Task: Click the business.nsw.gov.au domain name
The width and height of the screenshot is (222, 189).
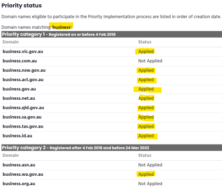Action: tap(24, 70)
